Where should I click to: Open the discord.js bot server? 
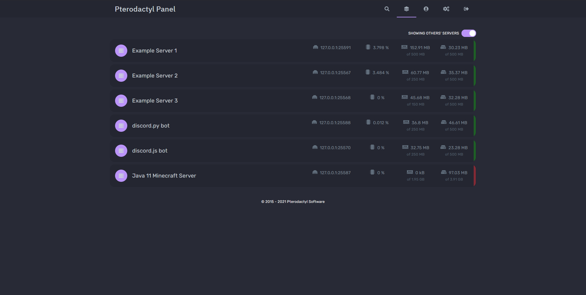pos(150,151)
